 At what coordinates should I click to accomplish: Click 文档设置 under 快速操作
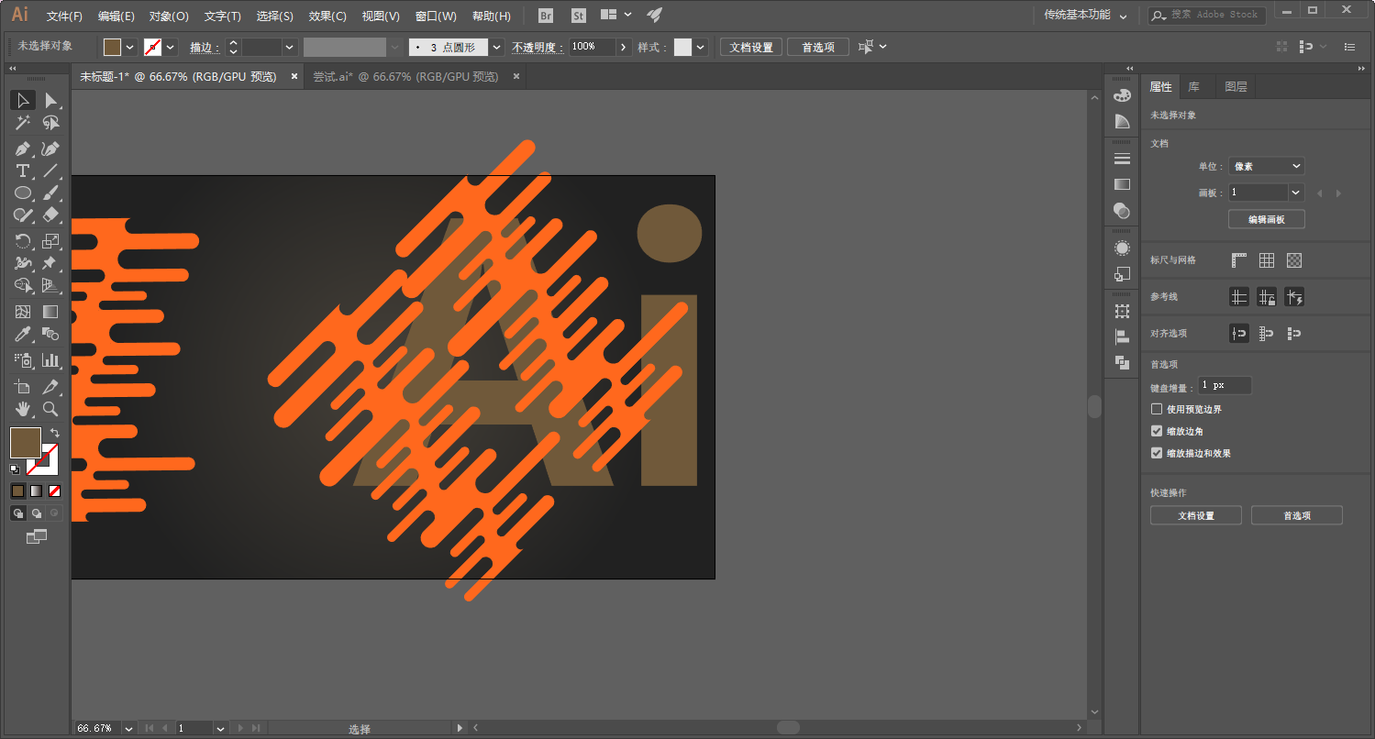coord(1196,515)
